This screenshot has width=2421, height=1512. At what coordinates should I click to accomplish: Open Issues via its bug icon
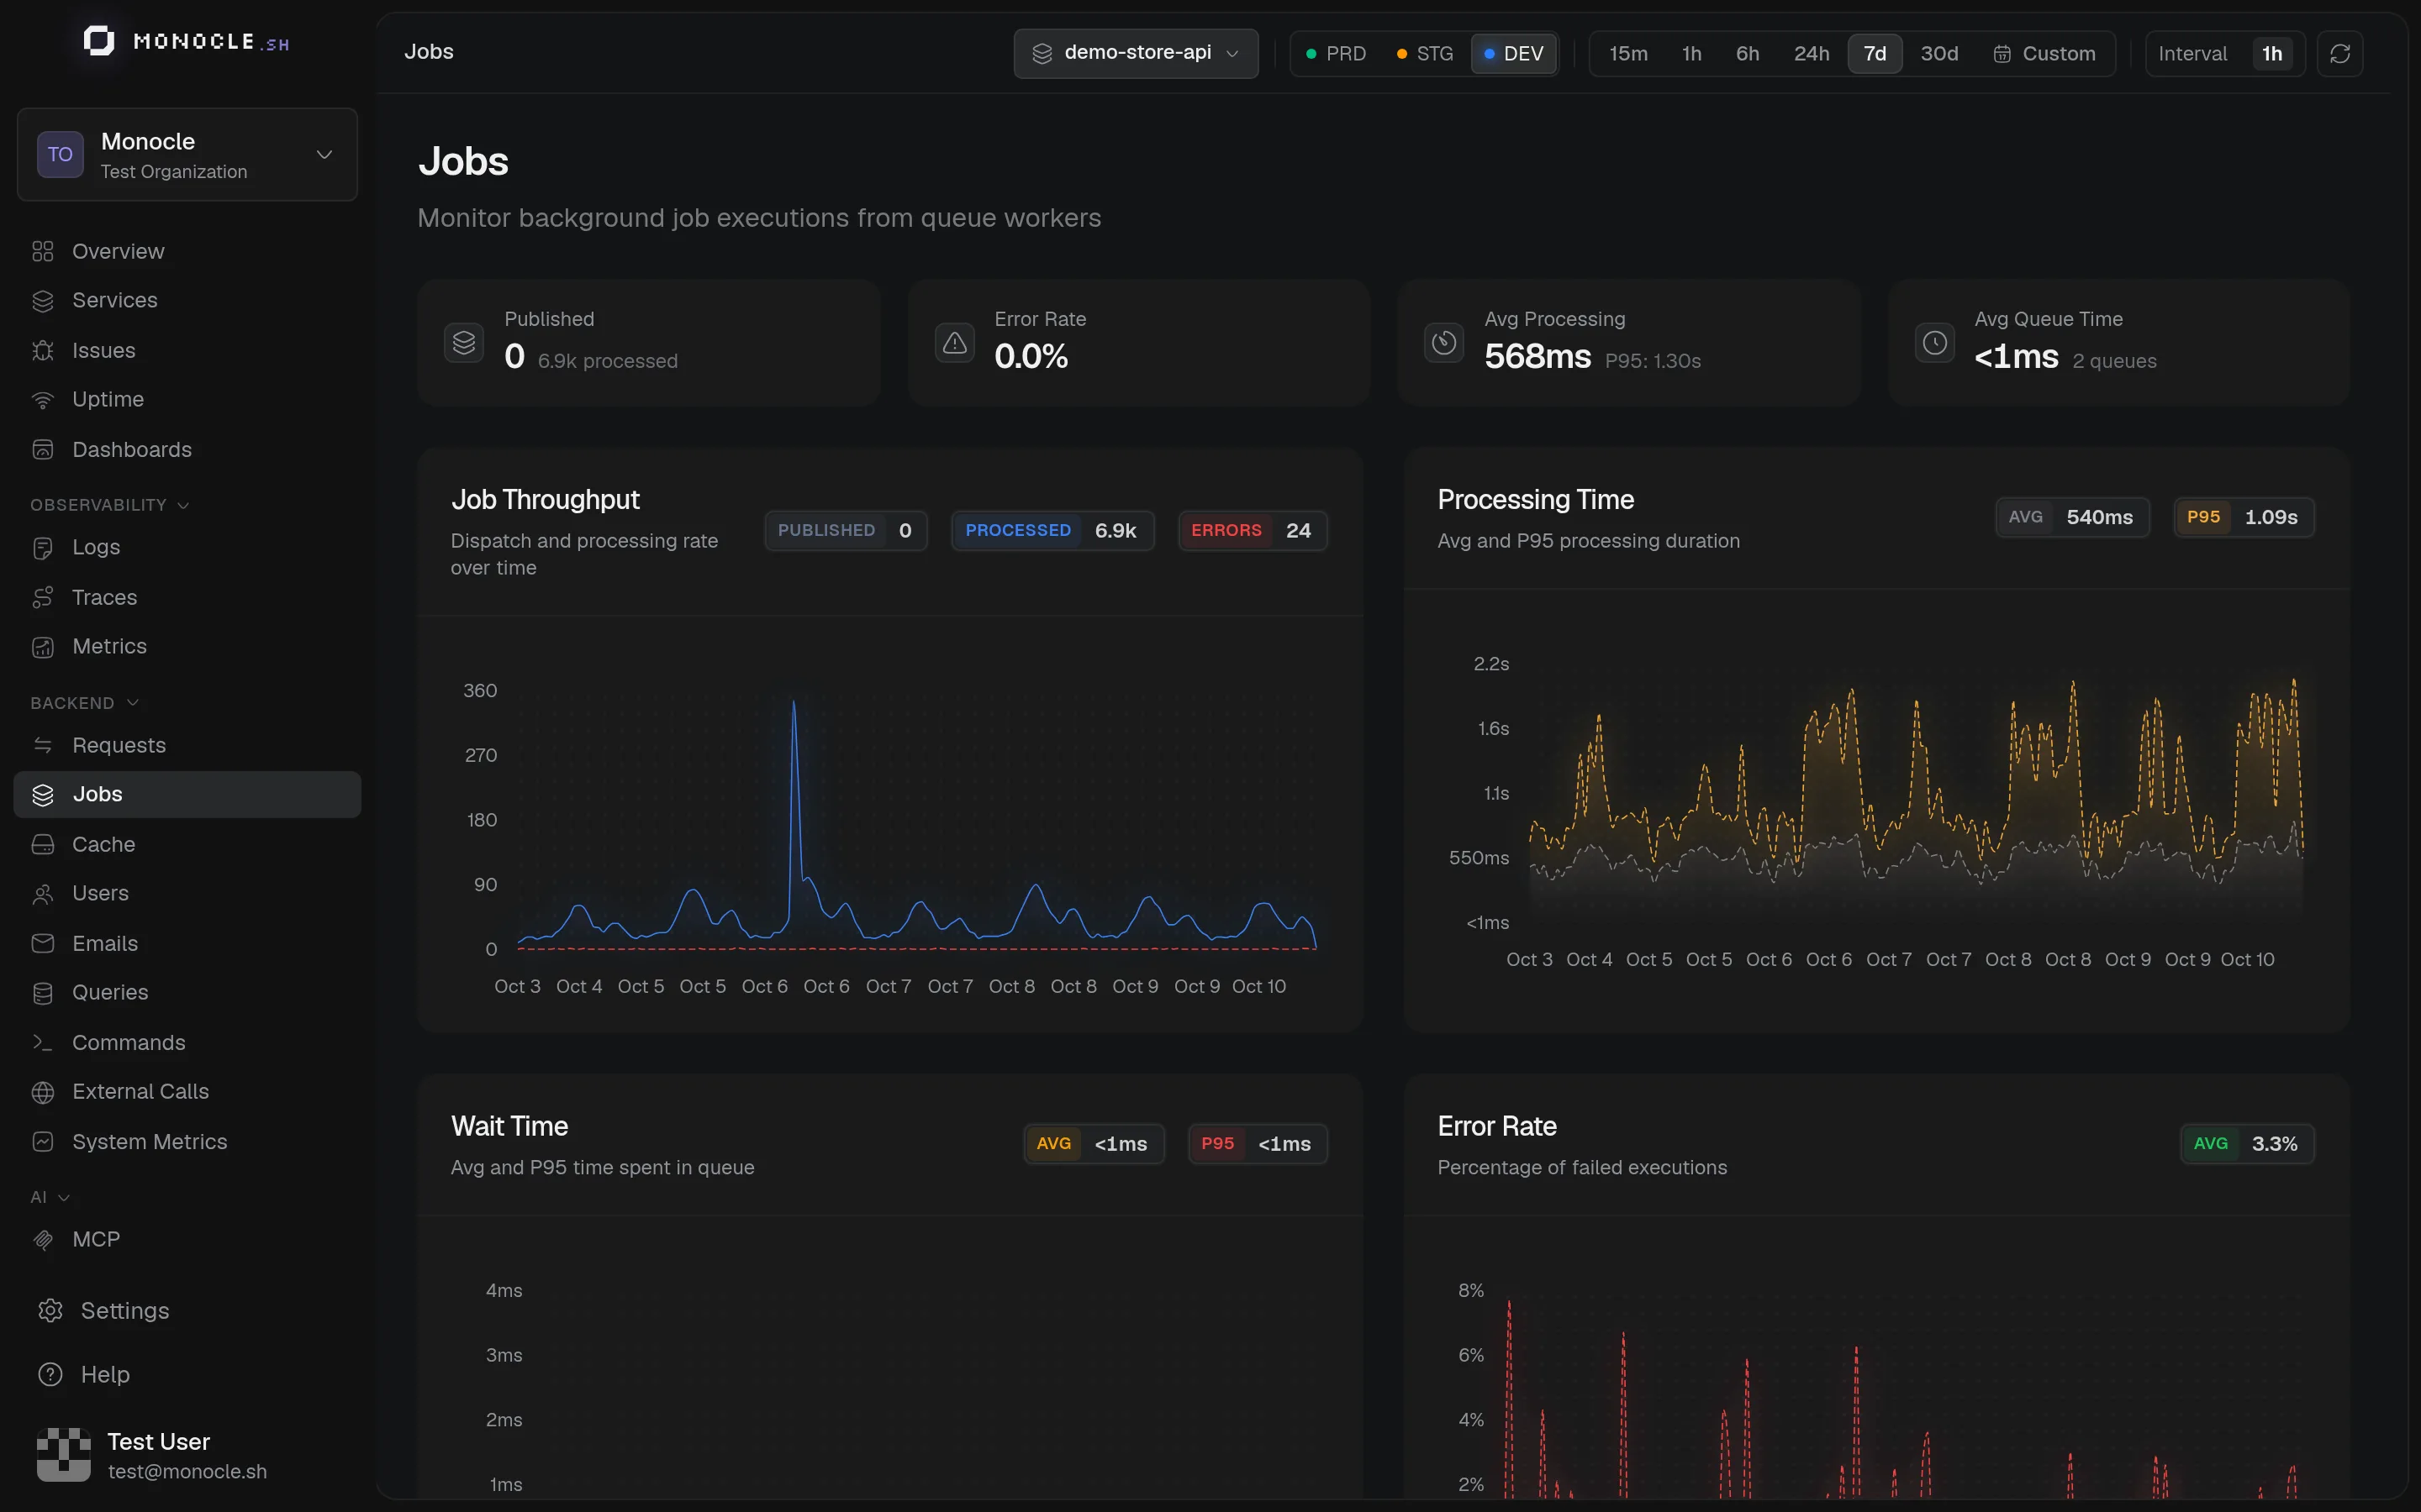tap(42, 350)
